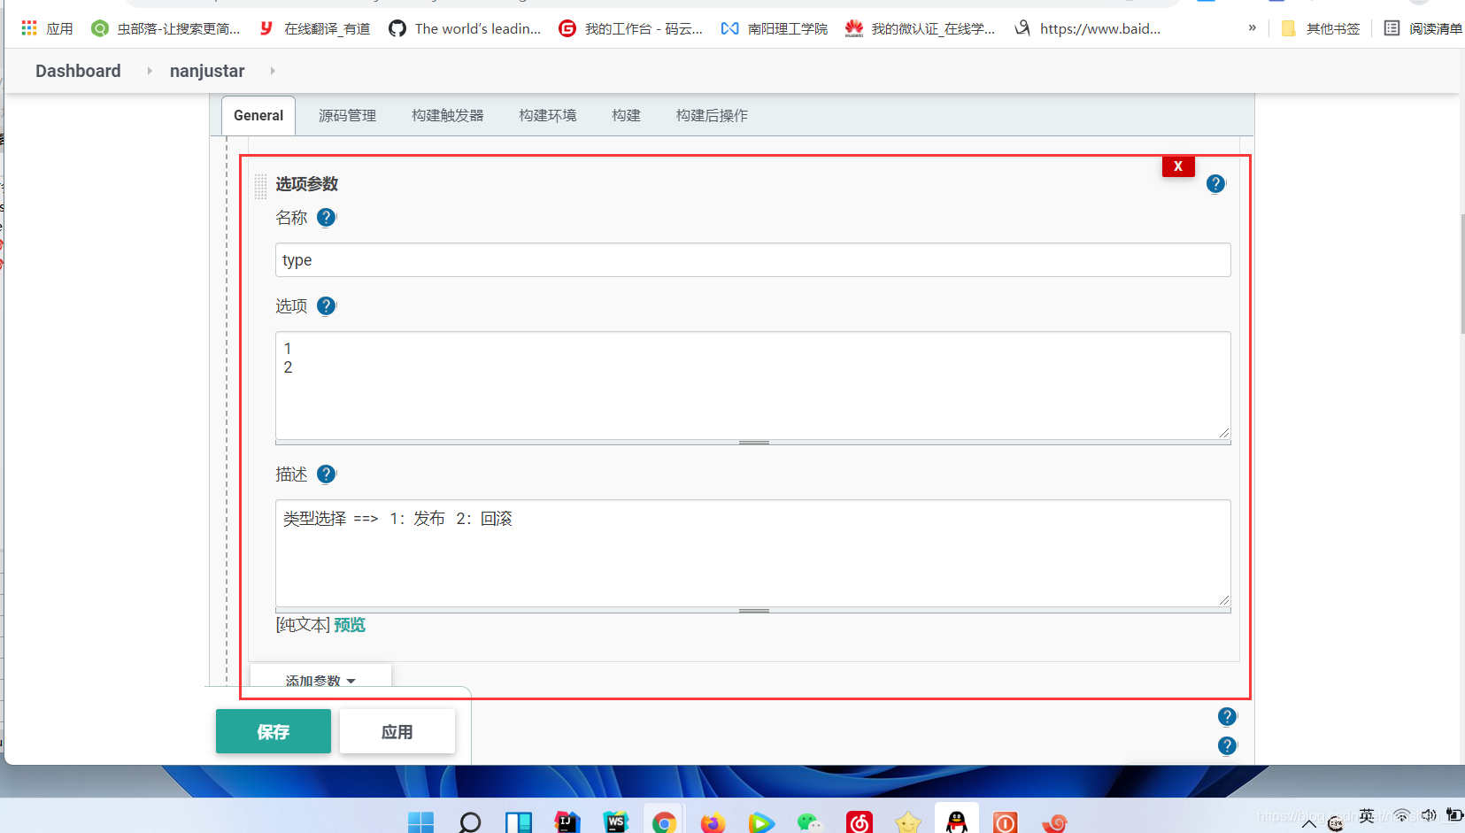This screenshot has width=1465, height=833.
Task: Show hidden system tray icons
Action: (1308, 824)
